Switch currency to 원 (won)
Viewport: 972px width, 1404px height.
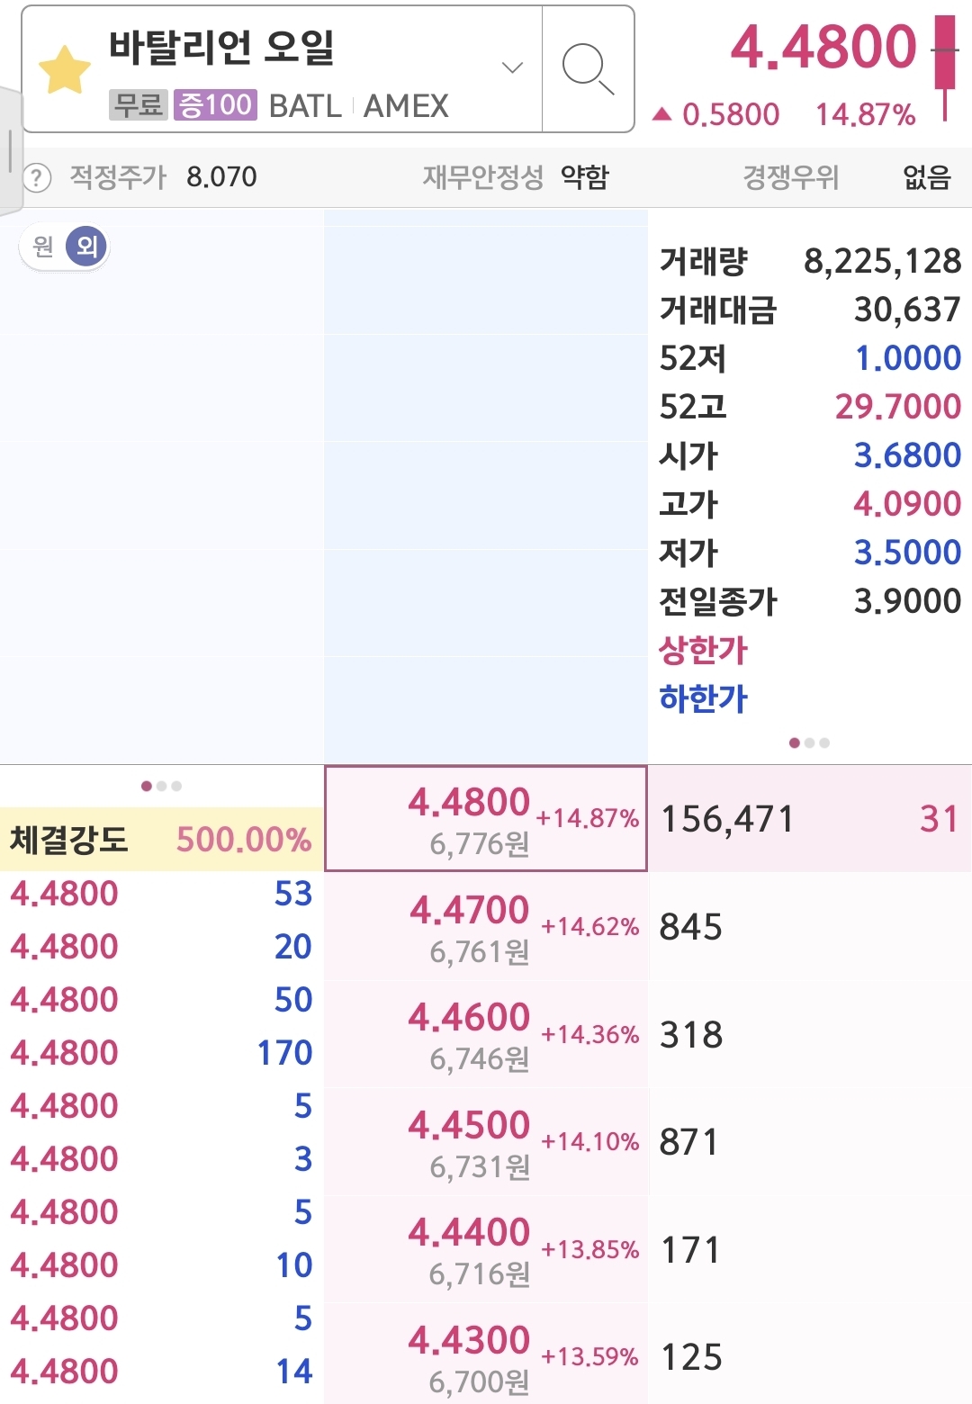[x=43, y=247]
